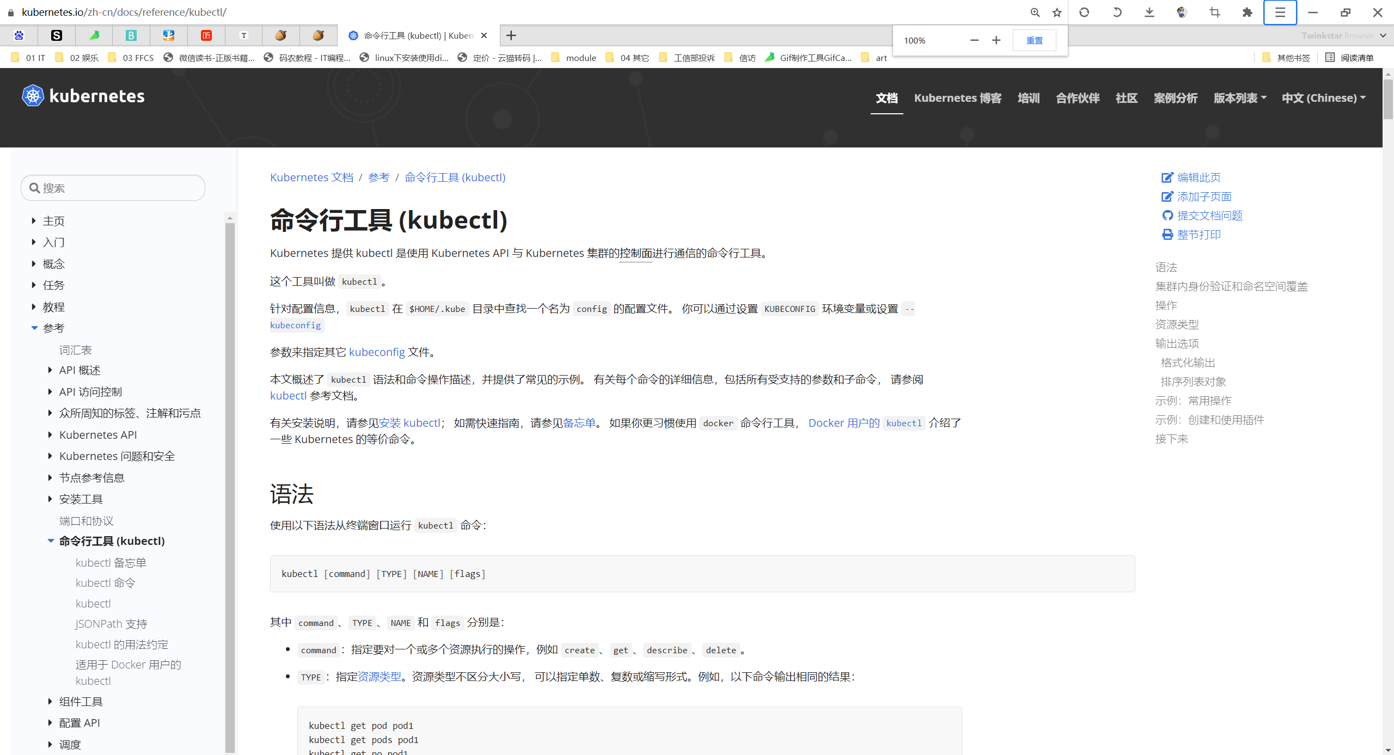The image size is (1394, 755).
Task: Open the browser hamburger menu
Action: point(1280,12)
